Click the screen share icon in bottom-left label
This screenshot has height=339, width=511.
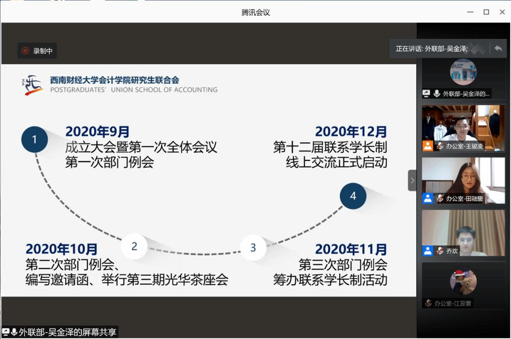[x=5, y=332]
